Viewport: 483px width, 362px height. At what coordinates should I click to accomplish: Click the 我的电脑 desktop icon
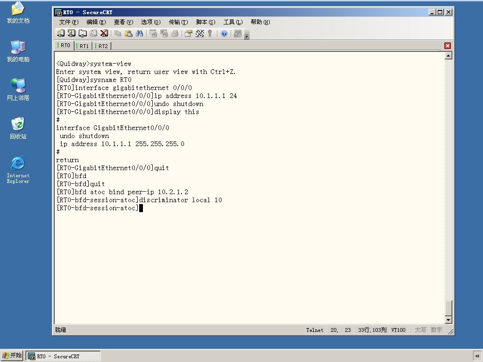point(18,51)
